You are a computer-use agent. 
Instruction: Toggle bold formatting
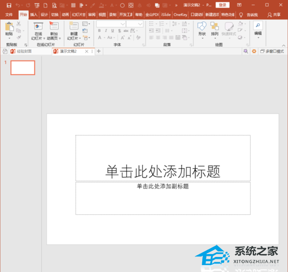pos(99,31)
